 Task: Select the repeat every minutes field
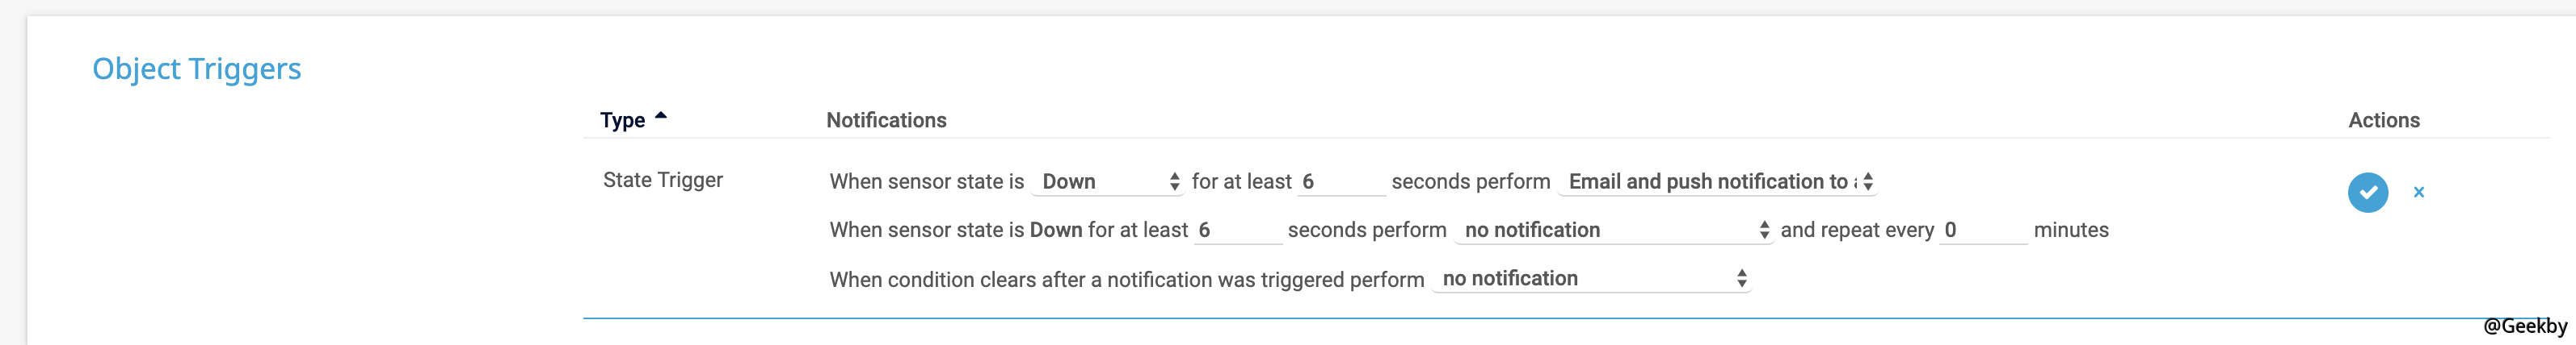[1982, 231]
